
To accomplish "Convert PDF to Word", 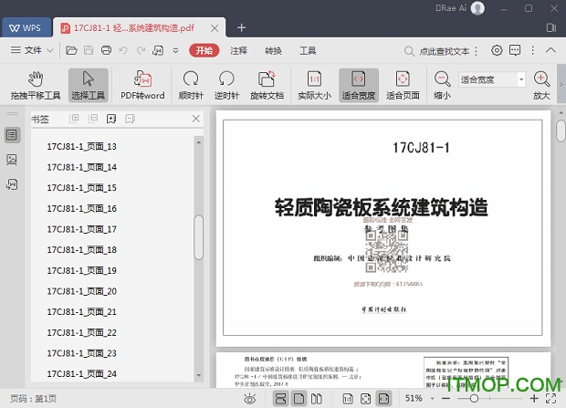I will click(x=142, y=85).
